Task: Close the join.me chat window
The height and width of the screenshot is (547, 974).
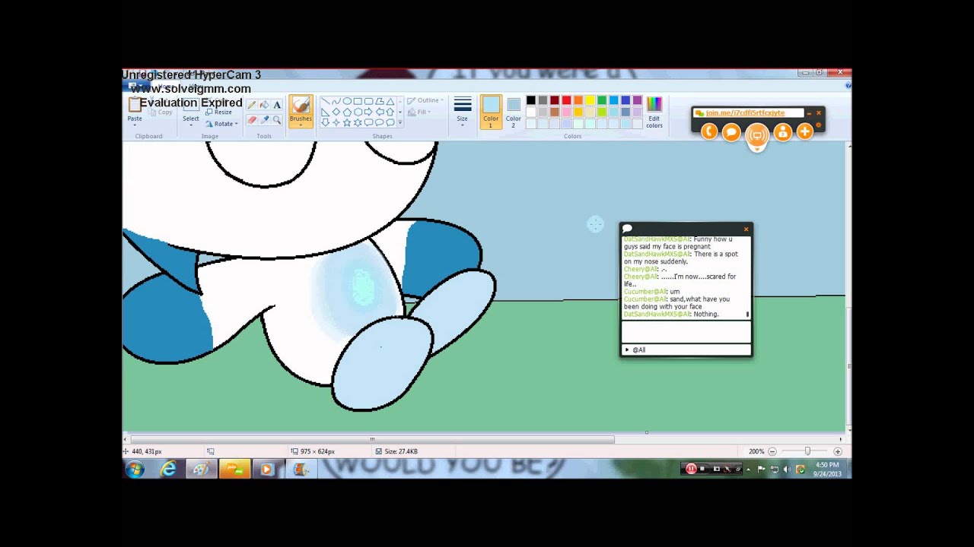Action: coord(746,229)
